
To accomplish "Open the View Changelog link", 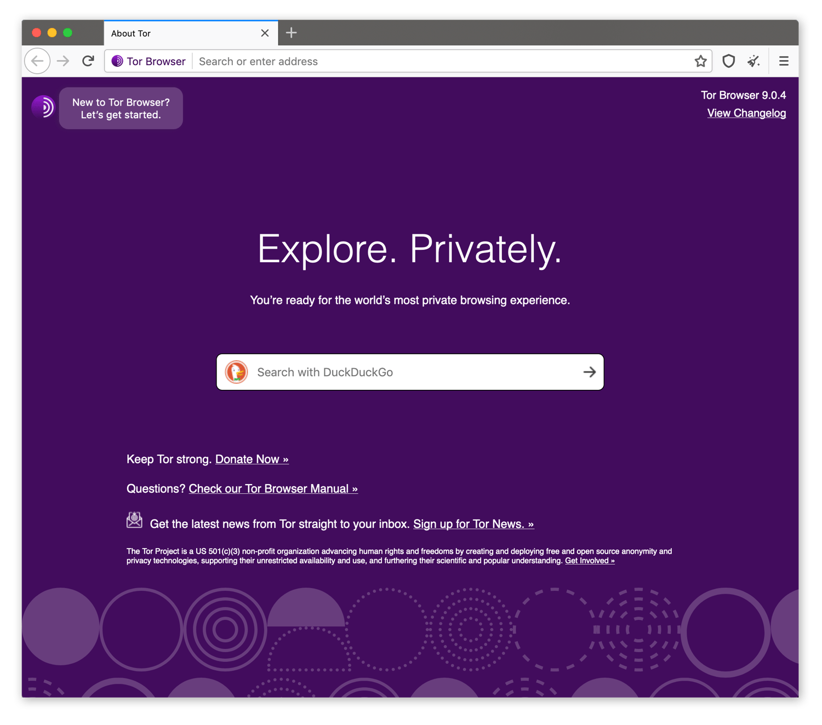I will 746,113.
